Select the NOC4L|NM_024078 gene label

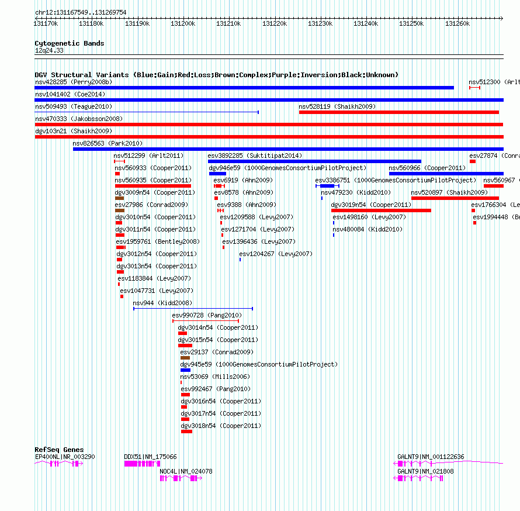(186, 471)
